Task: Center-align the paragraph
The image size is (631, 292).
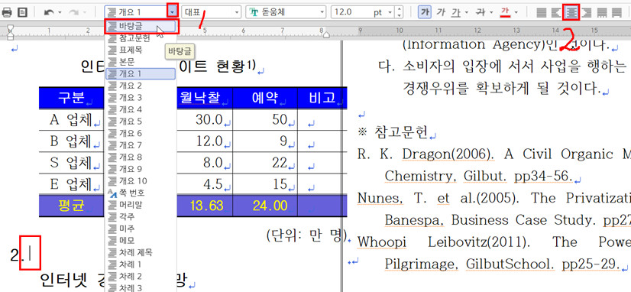Action: point(571,12)
